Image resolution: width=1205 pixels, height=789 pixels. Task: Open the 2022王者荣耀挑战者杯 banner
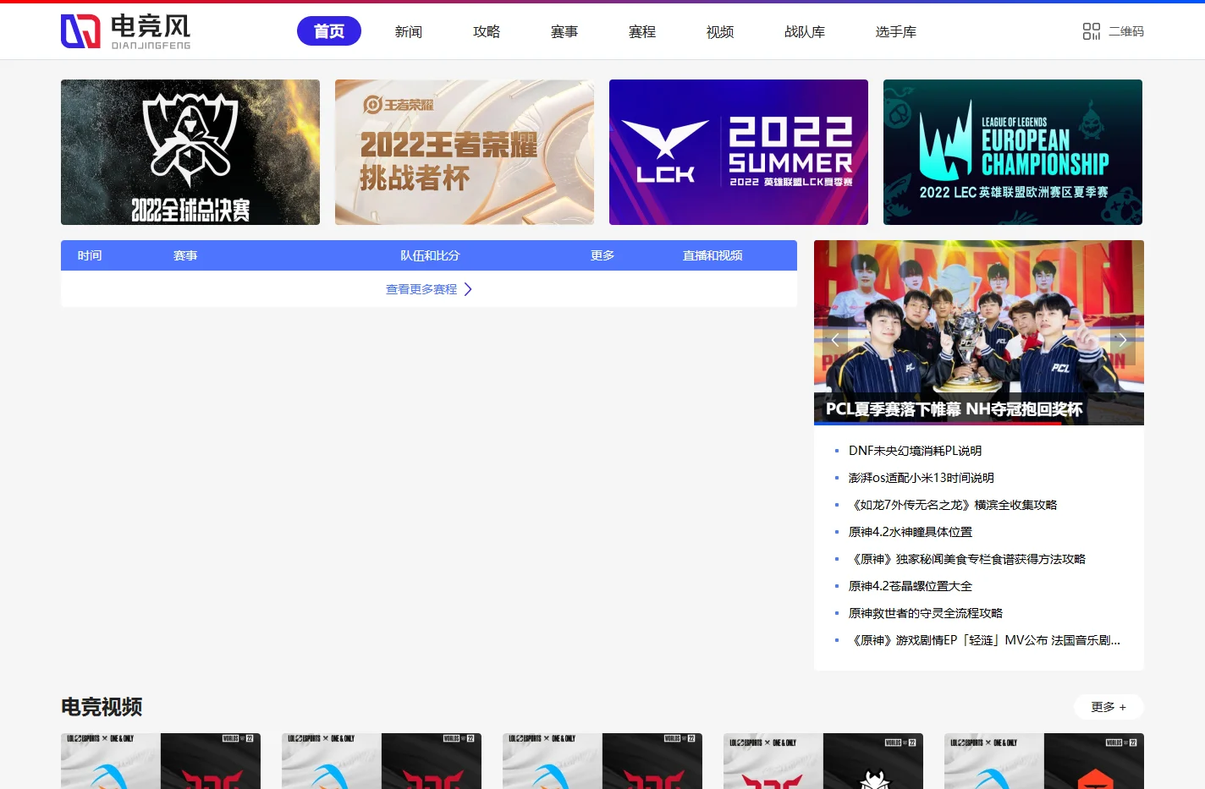(465, 152)
